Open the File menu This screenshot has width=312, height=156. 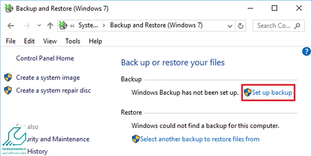11,41
